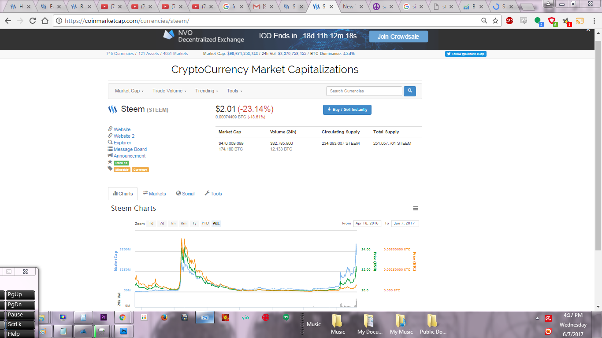Open Photoshop from the taskbar
This screenshot has width=602, height=338.
pyautogui.click(x=123, y=331)
